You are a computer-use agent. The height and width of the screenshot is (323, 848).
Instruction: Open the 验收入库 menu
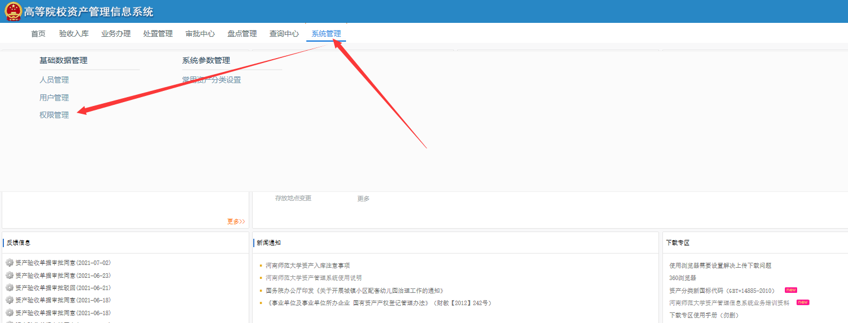74,33
